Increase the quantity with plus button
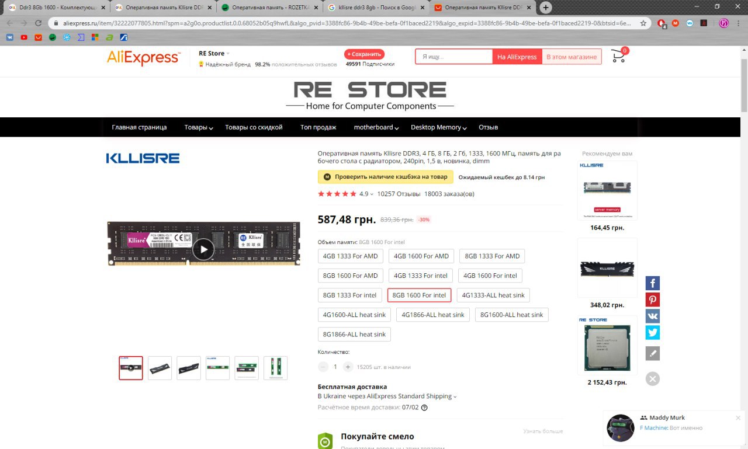Image resolution: width=748 pixels, height=449 pixels. (x=348, y=367)
